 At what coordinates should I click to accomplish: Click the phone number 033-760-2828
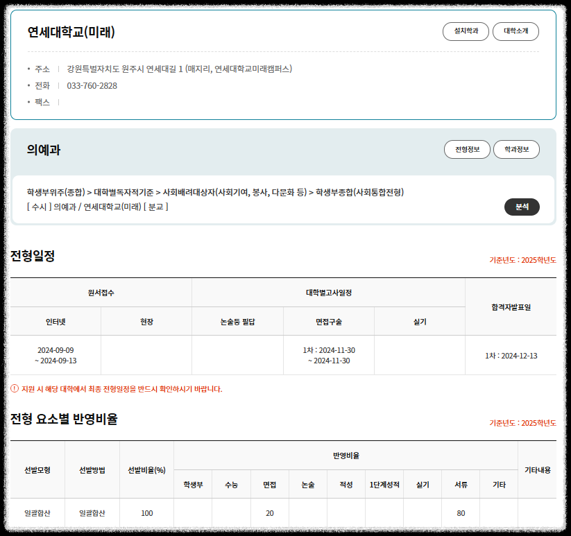click(92, 85)
